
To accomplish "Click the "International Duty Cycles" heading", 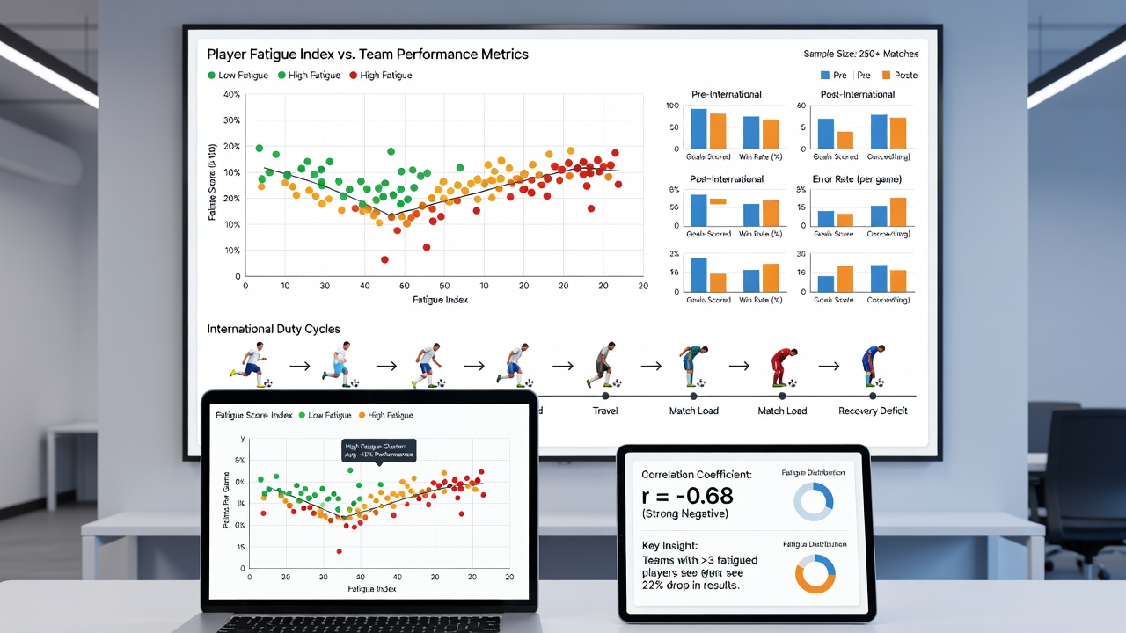I will 274,329.
